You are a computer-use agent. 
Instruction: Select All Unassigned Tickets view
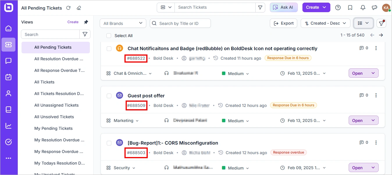click(x=56, y=105)
